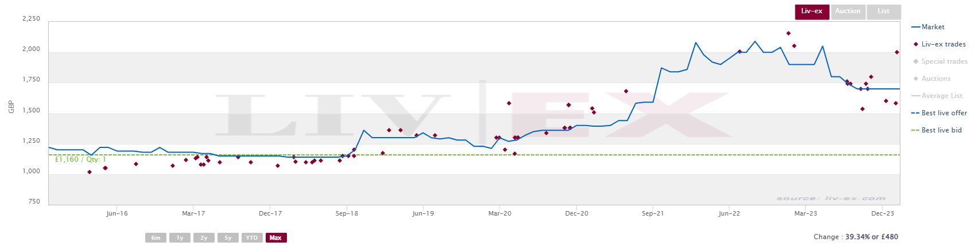Switch range to 5y

point(228,238)
